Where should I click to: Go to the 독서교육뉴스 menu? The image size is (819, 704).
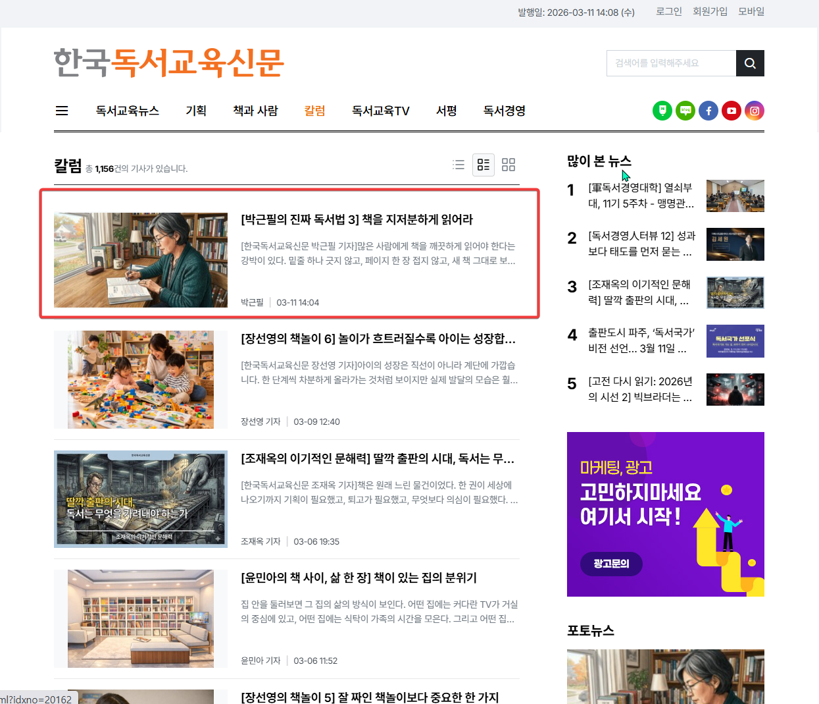tap(128, 111)
